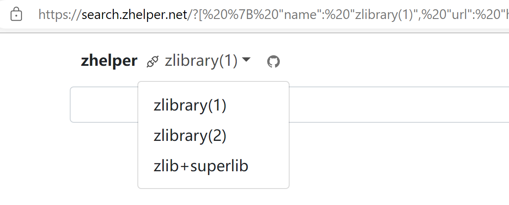Close the open source list via navbar zlibrary(1)
The width and height of the screenshot is (509, 205).
click(x=201, y=61)
